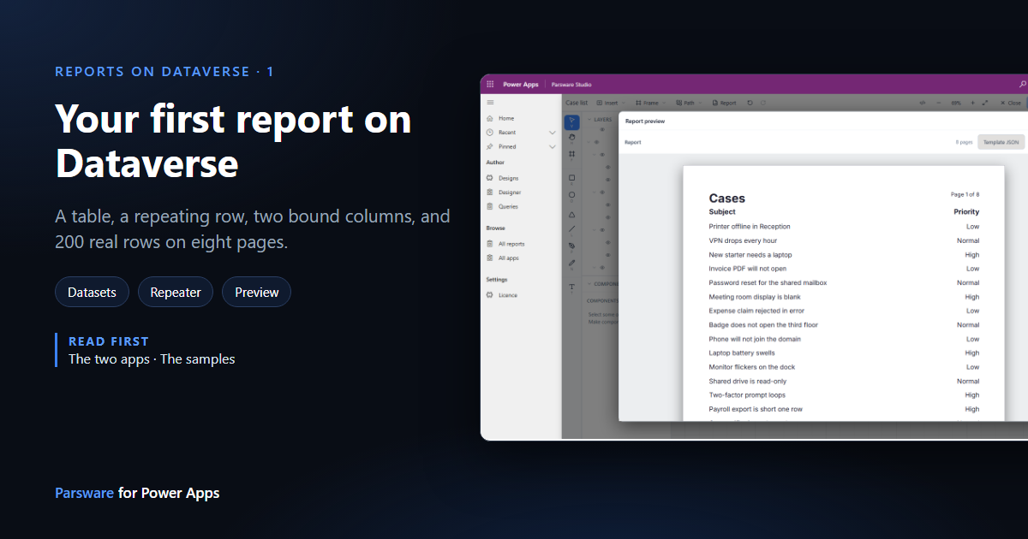Viewport: 1028px width, 539px height.
Task: Click the 'VPN drops every hour' row
Action: click(844, 240)
